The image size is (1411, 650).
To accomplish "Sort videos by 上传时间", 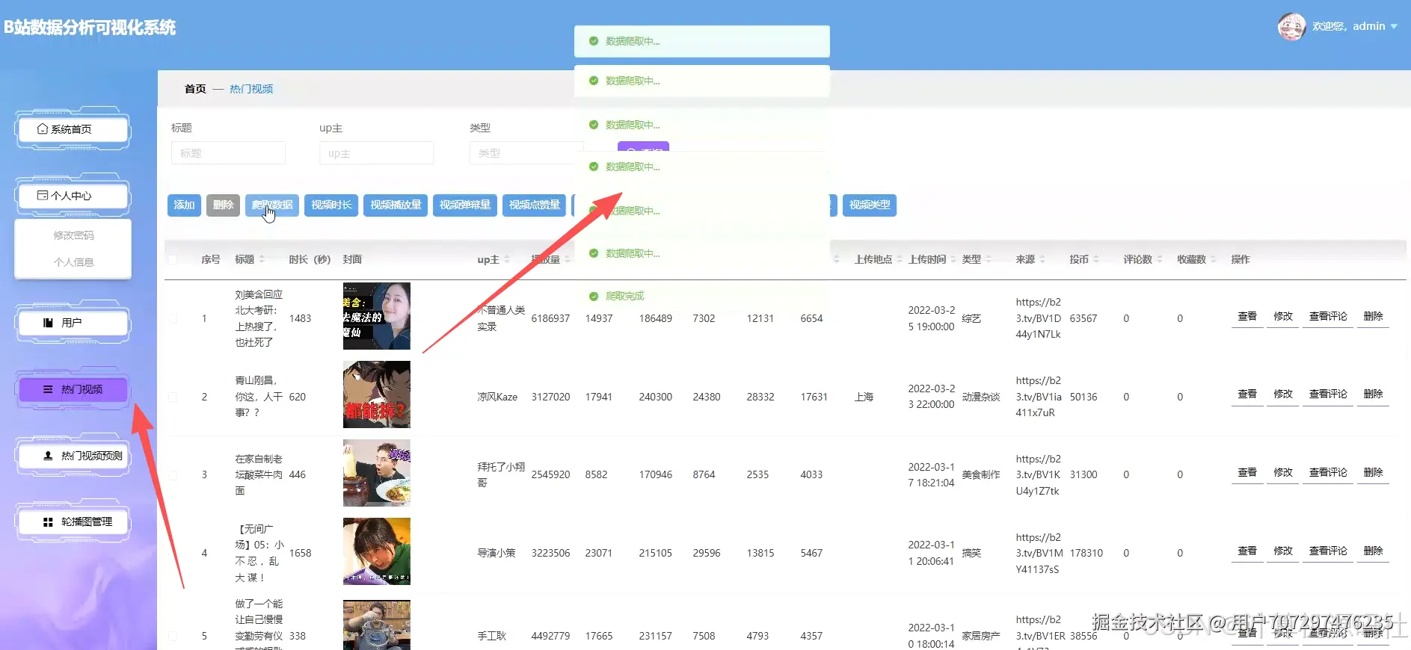I will click(x=953, y=259).
